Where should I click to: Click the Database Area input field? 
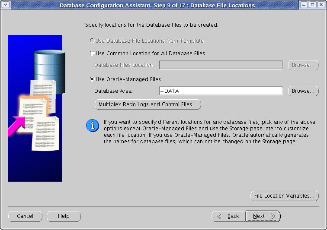(x=221, y=91)
